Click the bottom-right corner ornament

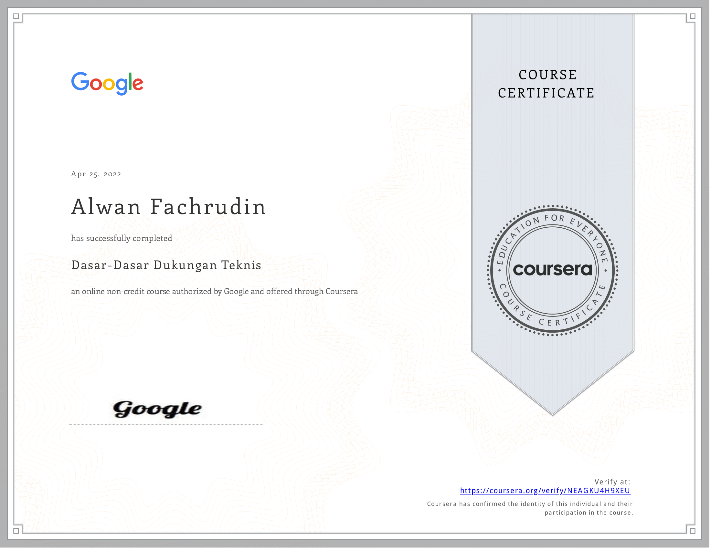(693, 531)
